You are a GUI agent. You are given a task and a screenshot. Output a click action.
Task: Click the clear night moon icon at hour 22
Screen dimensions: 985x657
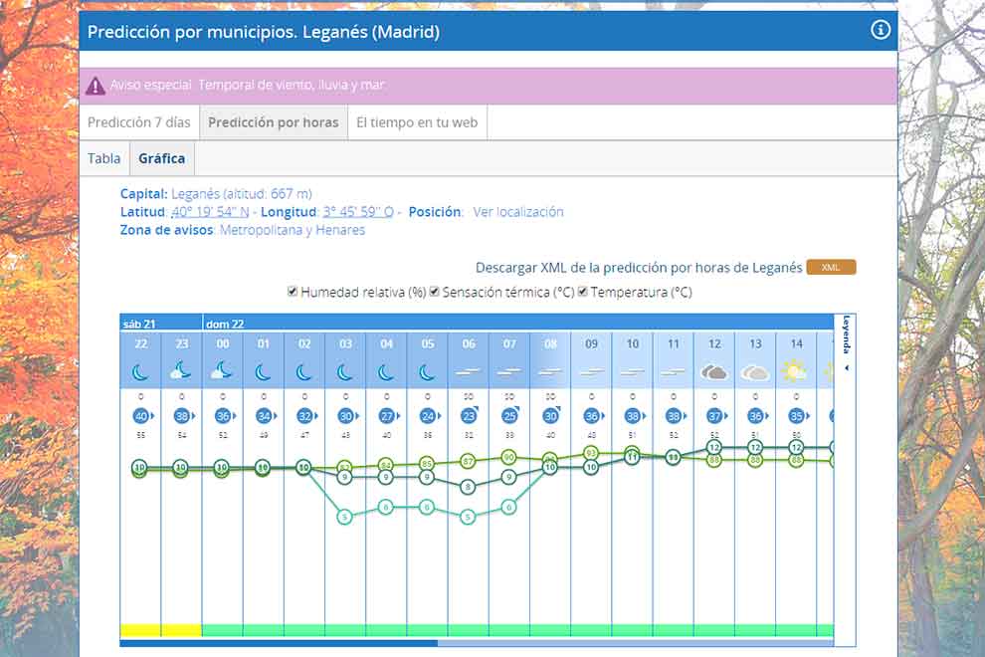coord(140,372)
